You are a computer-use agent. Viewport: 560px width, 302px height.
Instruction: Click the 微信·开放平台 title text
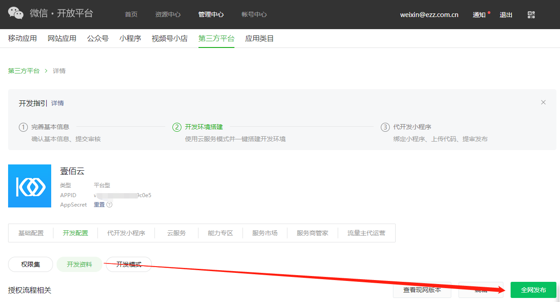(62, 13)
